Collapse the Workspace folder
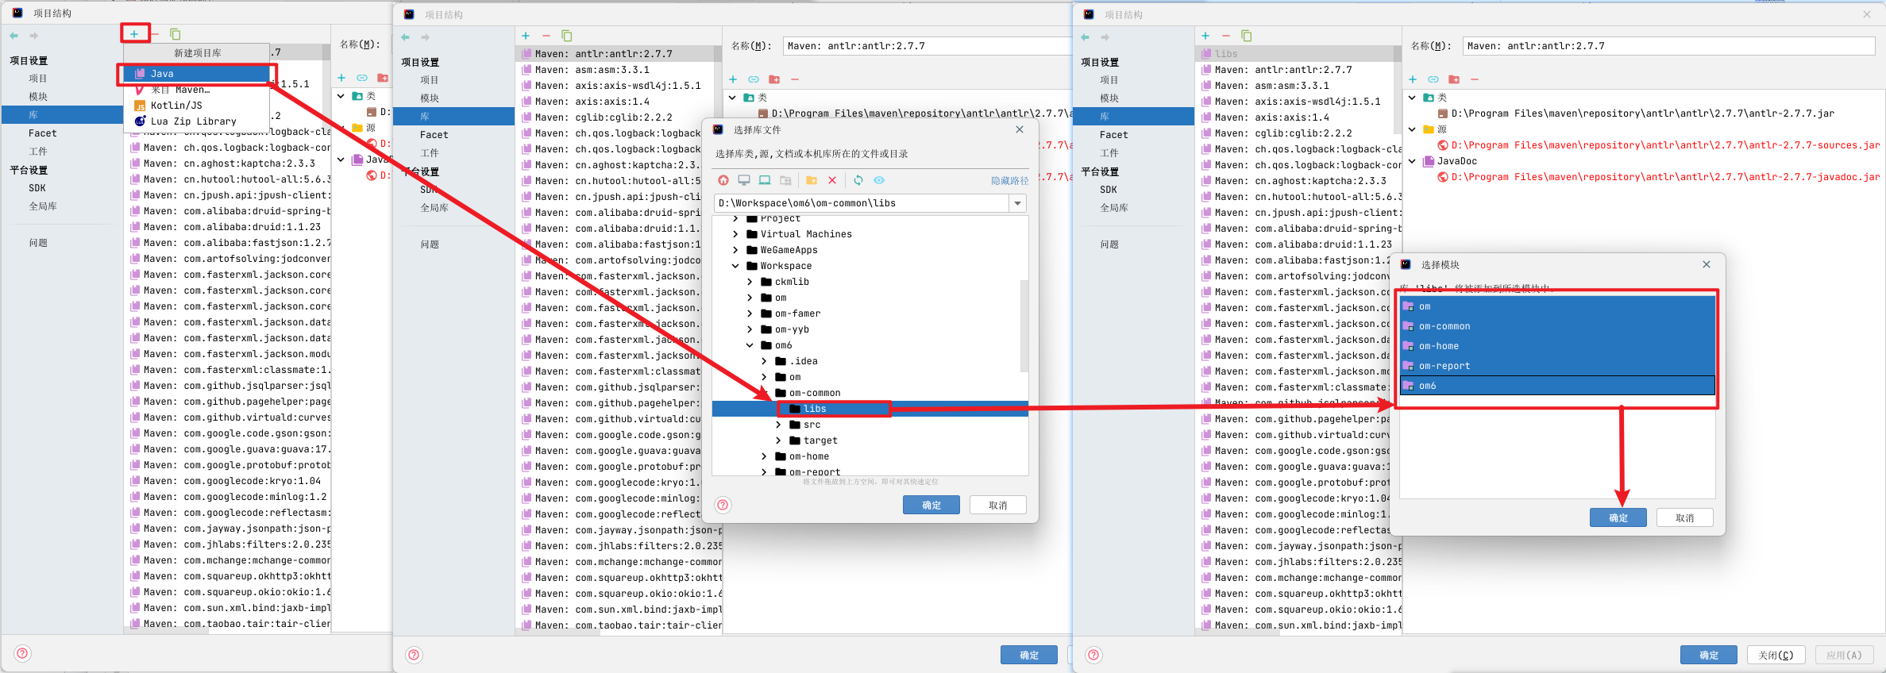1886x673 pixels. tap(735, 266)
